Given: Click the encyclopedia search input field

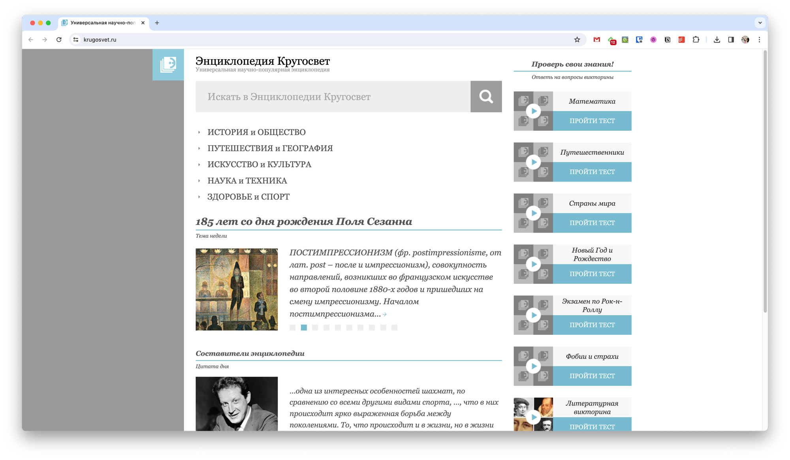Looking at the screenshot, I should click(x=333, y=97).
